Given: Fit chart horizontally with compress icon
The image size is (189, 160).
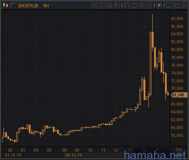Looking at the screenshot, I should point(127,6).
